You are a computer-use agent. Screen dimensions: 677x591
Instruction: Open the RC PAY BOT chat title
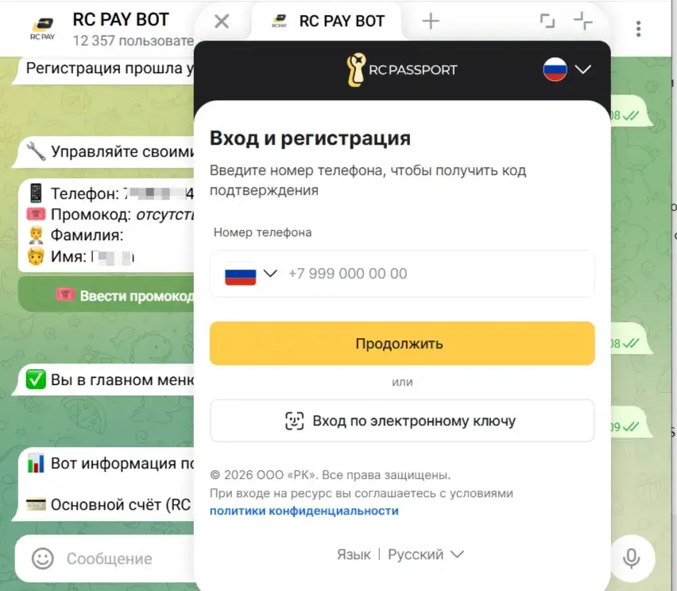pos(121,19)
